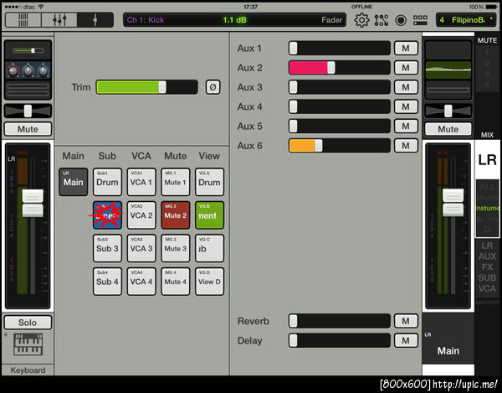Mute channel 1 with left Mute button
502x393 pixels.
click(28, 129)
